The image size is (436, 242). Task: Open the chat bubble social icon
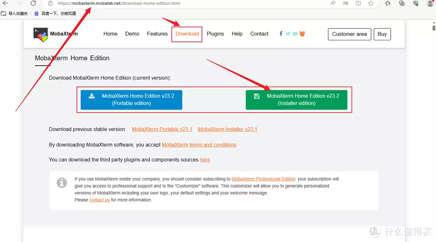pos(295,34)
